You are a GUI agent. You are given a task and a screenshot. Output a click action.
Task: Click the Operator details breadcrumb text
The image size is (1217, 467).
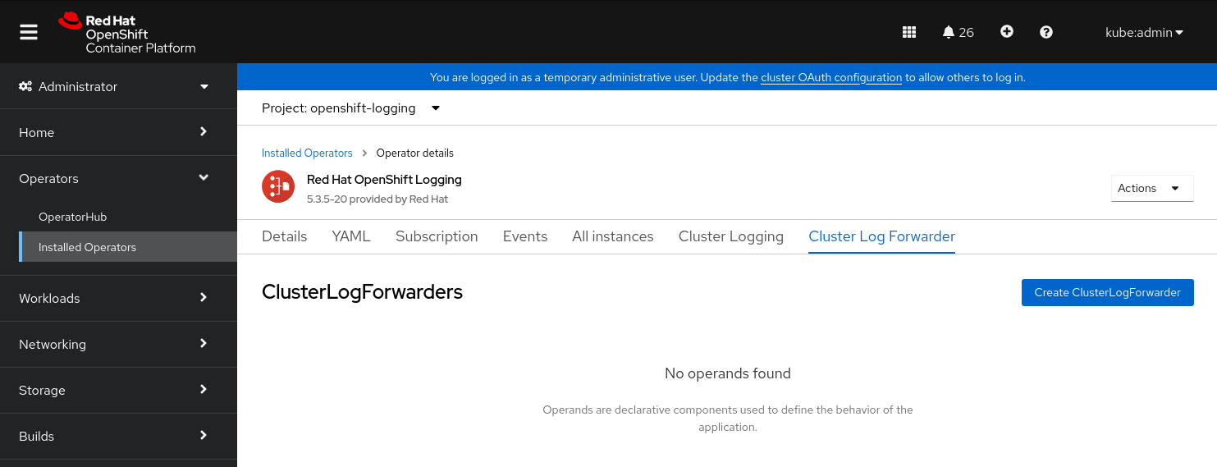tap(414, 153)
